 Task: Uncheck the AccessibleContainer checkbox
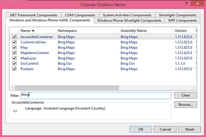[14, 37]
